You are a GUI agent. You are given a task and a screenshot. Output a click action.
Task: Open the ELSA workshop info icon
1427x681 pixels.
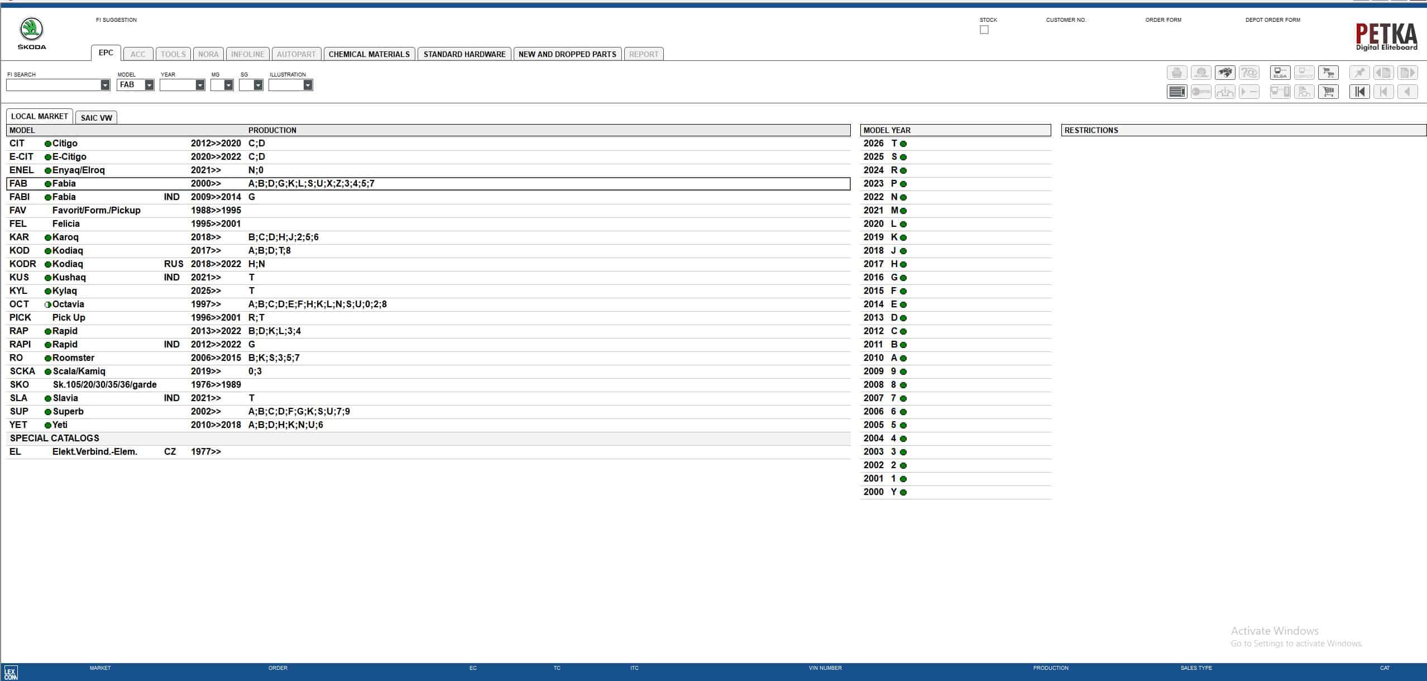1280,73
